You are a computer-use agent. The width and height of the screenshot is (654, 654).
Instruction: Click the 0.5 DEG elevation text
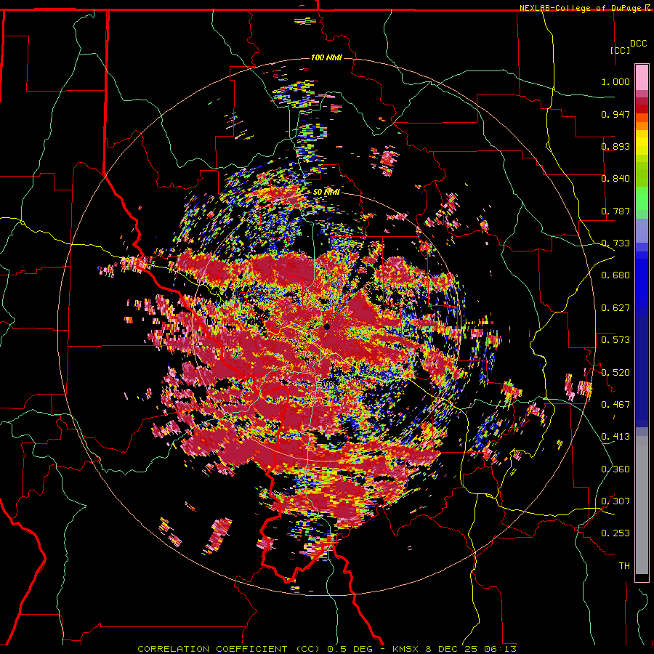(x=350, y=649)
